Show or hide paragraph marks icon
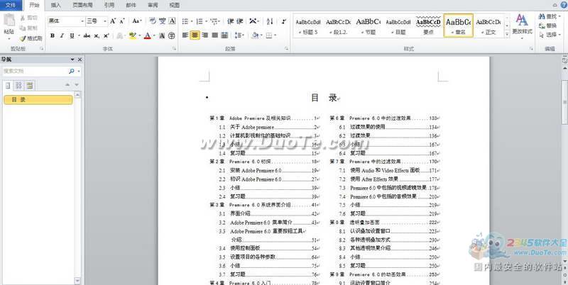 [x=284, y=21]
